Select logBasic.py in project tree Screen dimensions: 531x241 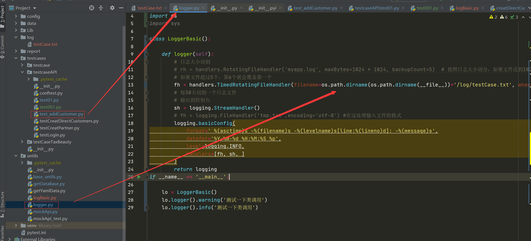click(45, 197)
